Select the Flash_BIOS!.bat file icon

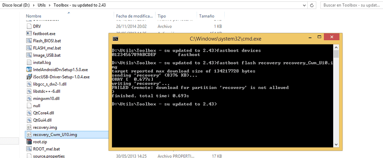(29, 41)
